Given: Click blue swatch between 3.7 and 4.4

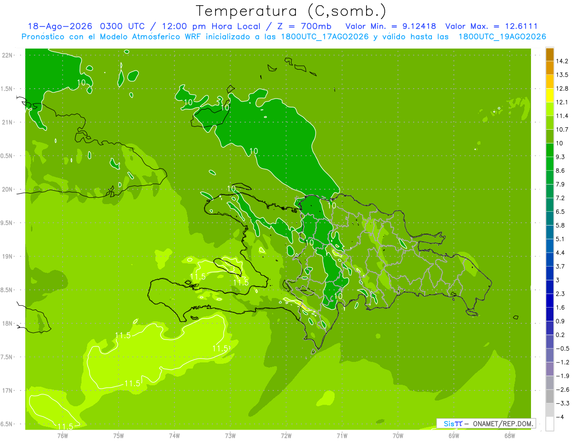Looking at the screenshot, I should [x=550, y=259].
